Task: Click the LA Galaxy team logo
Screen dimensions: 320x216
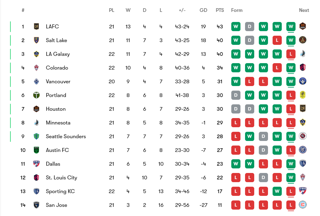Action: point(36,54)
